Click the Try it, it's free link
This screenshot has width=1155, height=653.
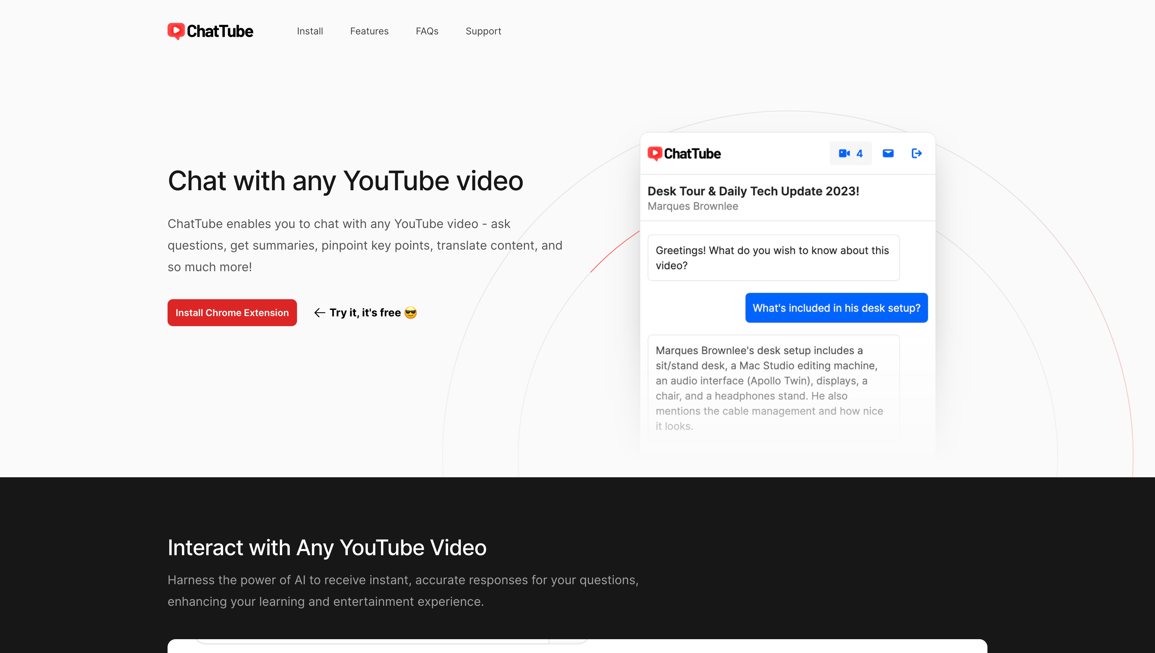365,313
